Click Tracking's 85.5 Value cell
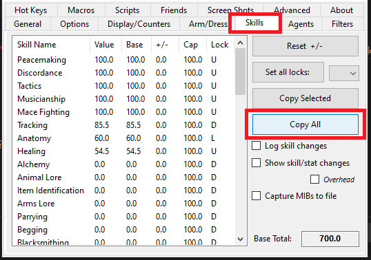 [x=102, y=125]
